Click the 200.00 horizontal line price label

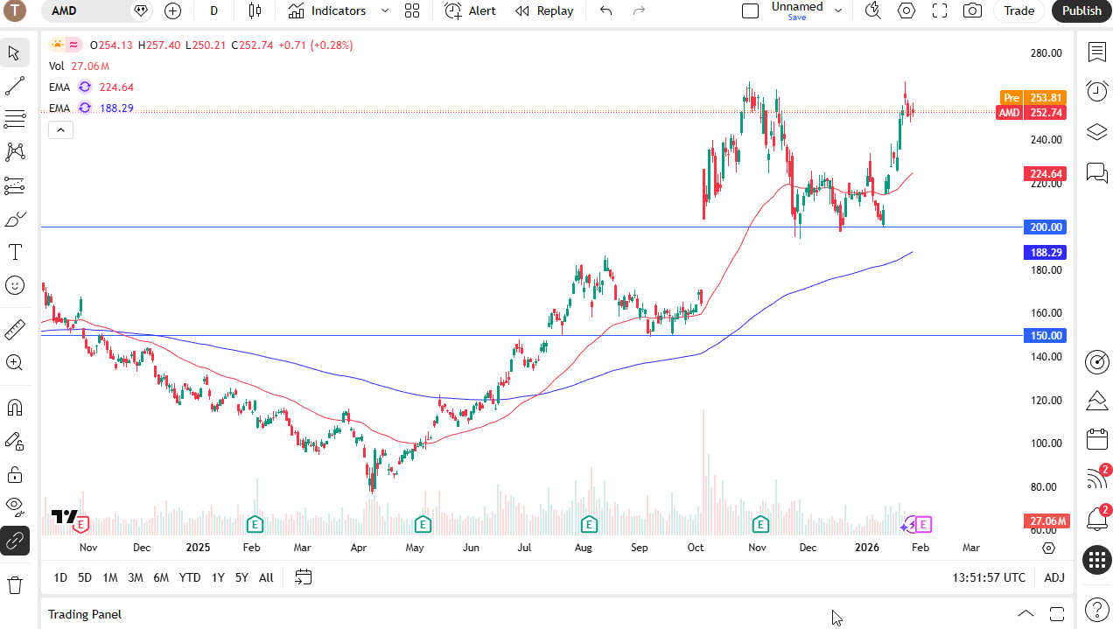pos(1045,227)
